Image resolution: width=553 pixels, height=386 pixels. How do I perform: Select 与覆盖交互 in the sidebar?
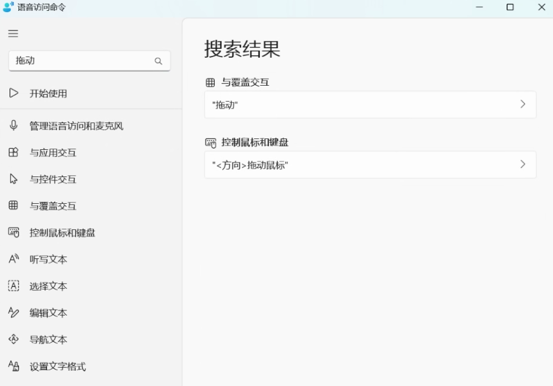[91, 206]
